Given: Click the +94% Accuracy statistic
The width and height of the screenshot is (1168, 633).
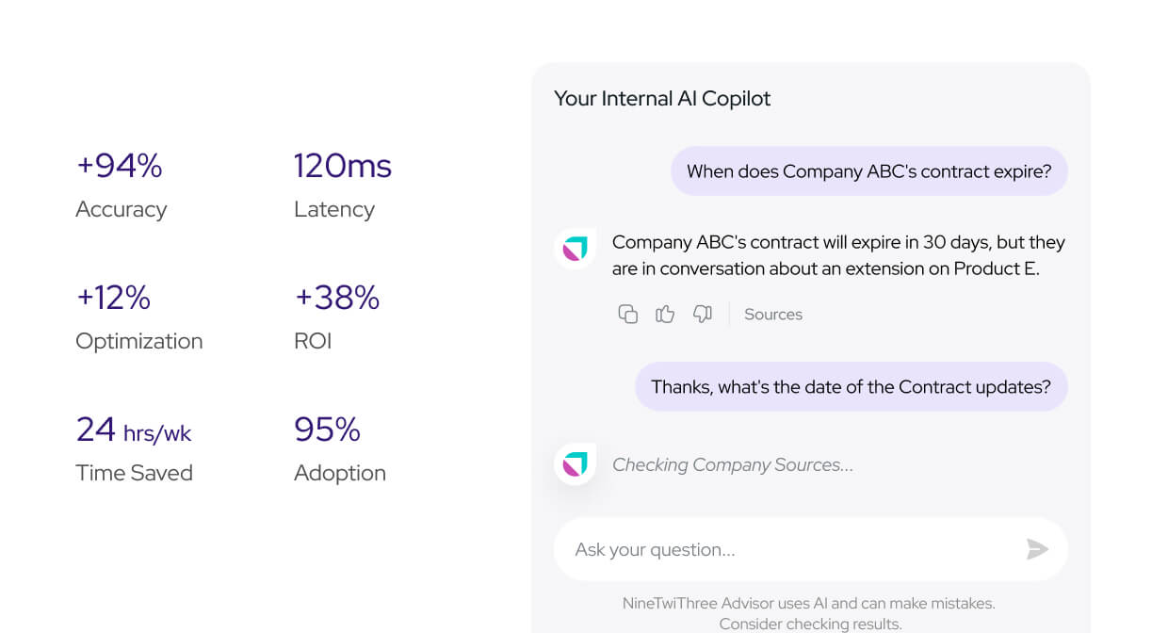Looking at the screenshot, I should pos(121,186).
